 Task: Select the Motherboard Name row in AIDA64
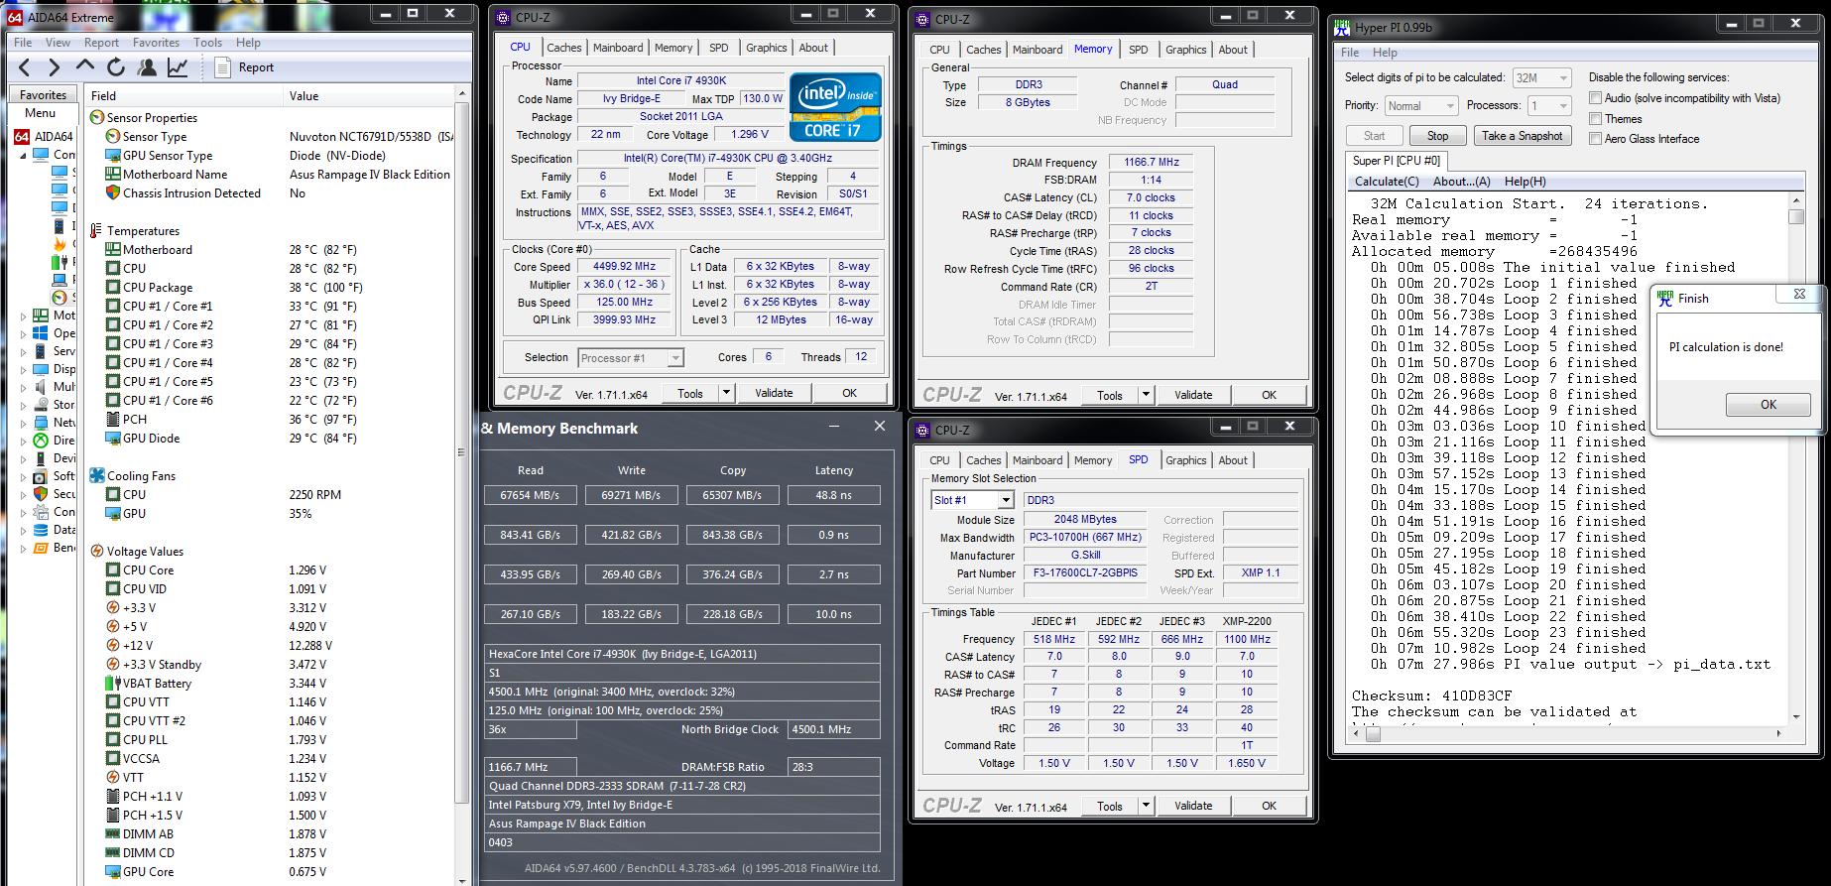(x=271, y=175)
